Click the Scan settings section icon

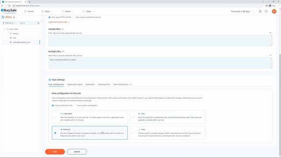pyautogui.click(x=50, y=80)
